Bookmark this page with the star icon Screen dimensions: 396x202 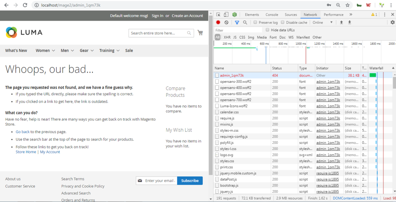(x=348, y=5)
